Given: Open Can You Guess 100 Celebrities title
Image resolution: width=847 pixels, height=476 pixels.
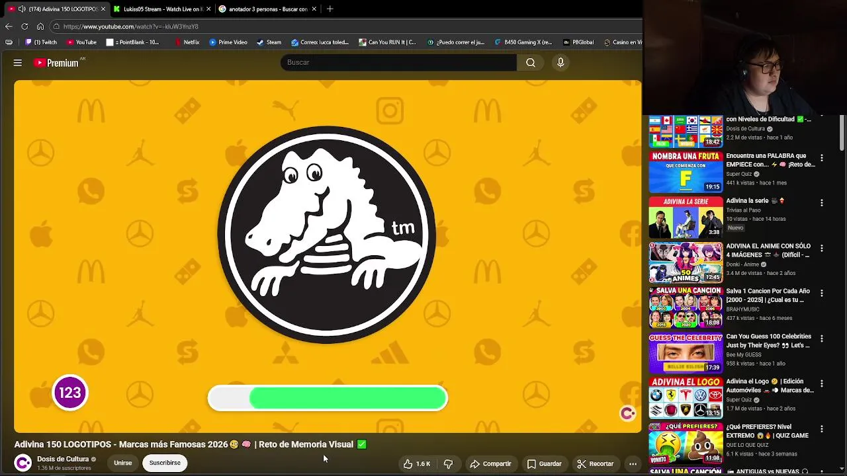Looking at the screenshot, I should point(768,340).
